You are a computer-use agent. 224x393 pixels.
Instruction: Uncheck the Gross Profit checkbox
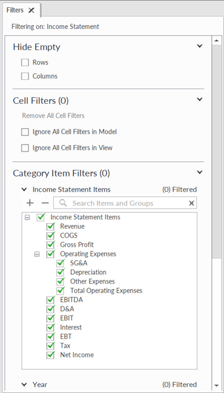(50, 245)
